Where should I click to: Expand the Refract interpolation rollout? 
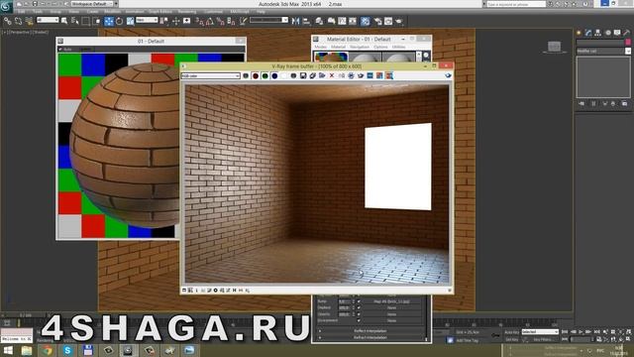pyautogui.click(x=370, y=337)
